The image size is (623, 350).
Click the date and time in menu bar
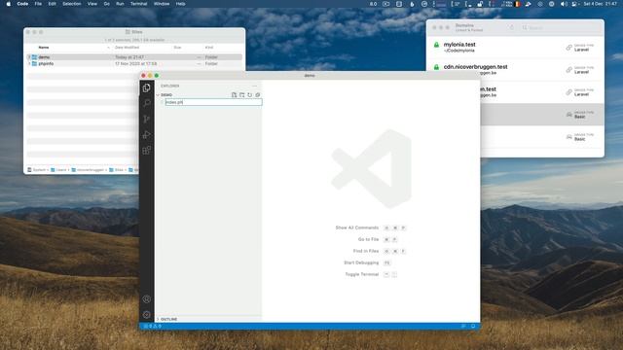coord(600,4)
